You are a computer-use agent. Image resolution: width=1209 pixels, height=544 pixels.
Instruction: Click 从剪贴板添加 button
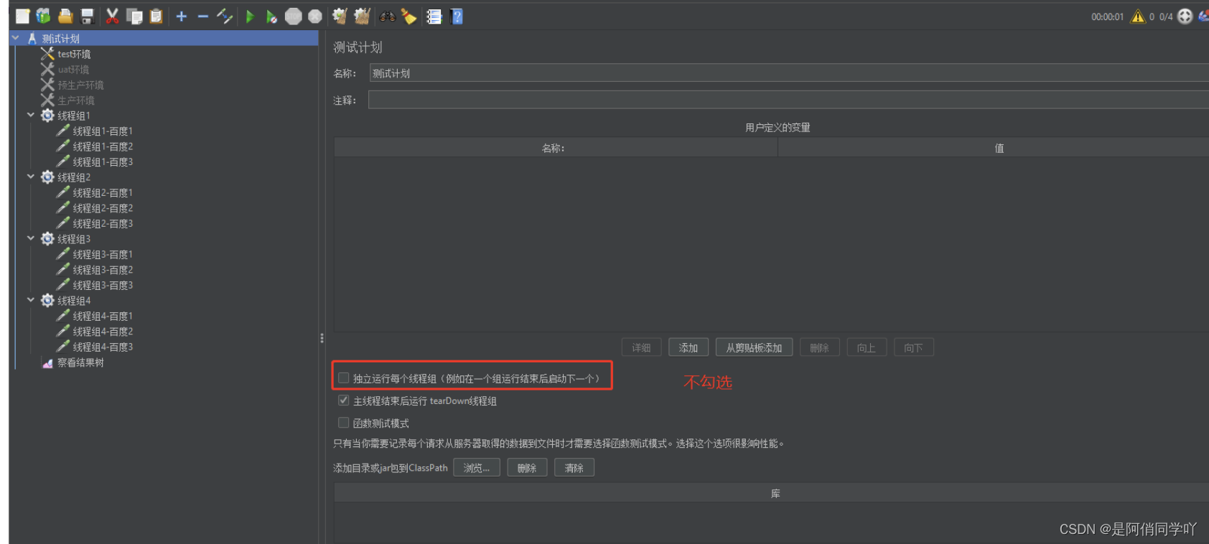[x=754, y=347]
